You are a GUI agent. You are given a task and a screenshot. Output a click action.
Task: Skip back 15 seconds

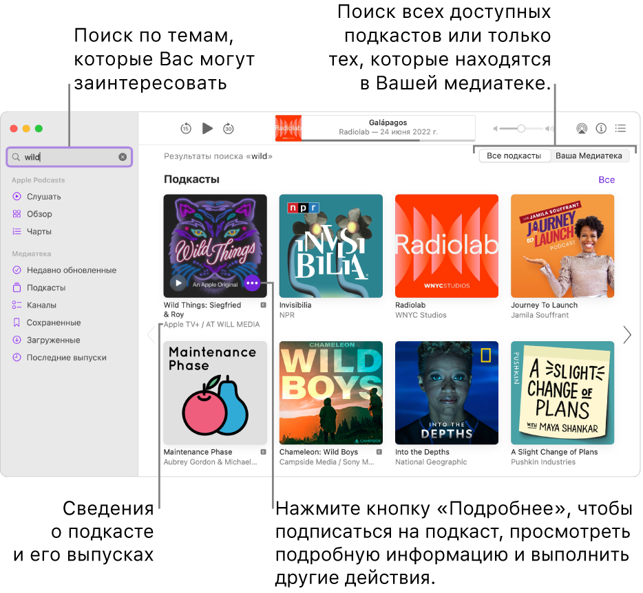pos(186,129)
